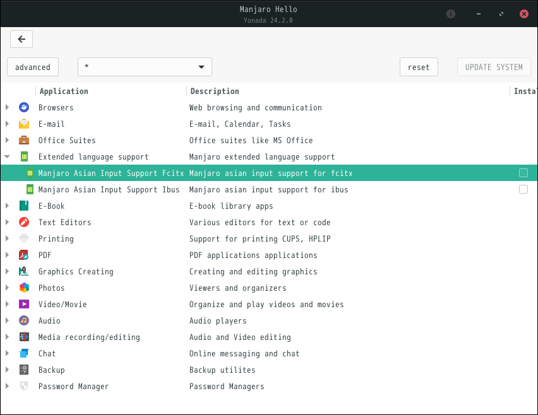Image resolution: width=538 pixels, height=415 pixels.
Task: Select the Manjaro Asian Input Support Ibus row
Action: point(269,189)
